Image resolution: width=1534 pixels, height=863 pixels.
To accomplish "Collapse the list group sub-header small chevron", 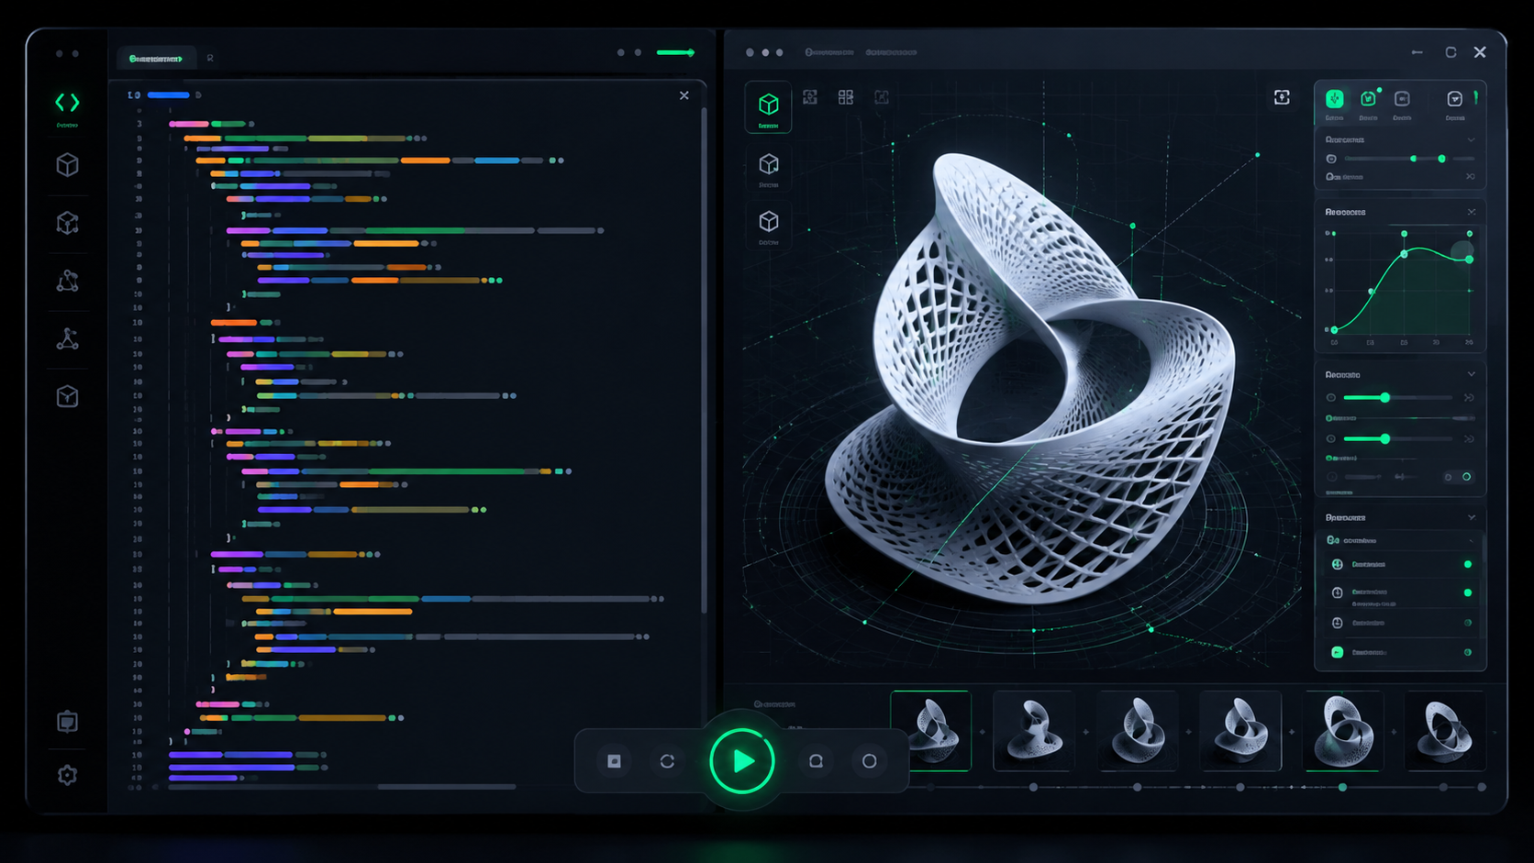I will coord(1472,540).
